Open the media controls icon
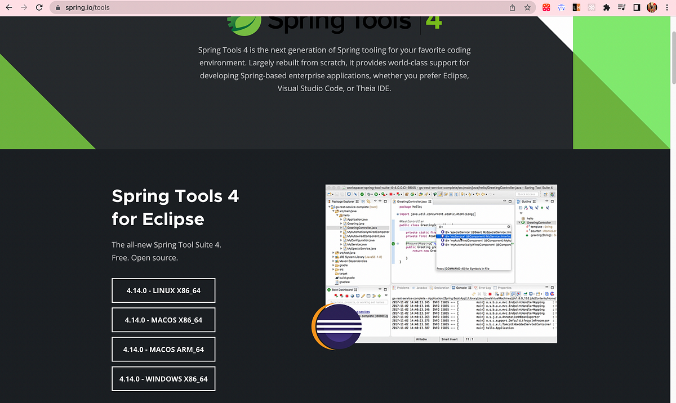Screen dimensions: 676x403 (622, 8)
